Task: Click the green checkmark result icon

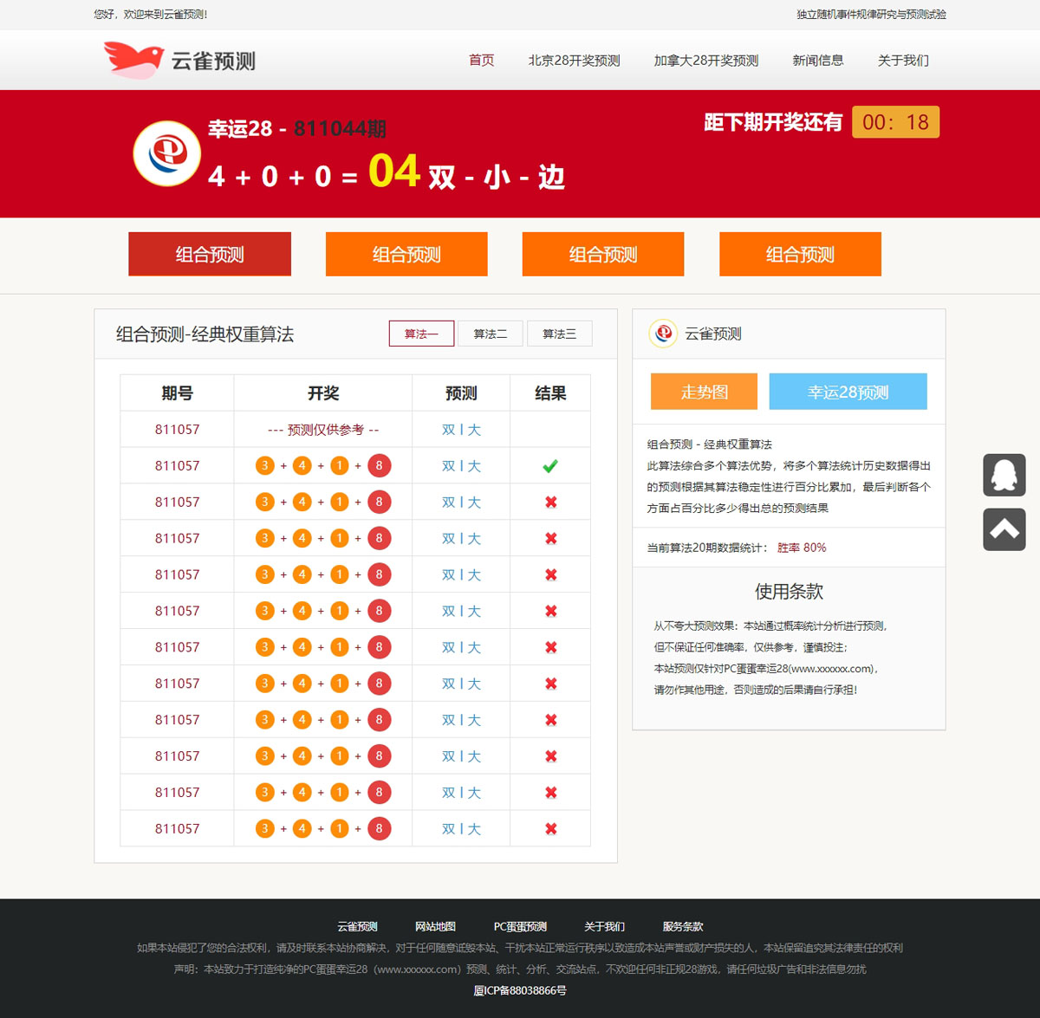Action: [550, 466]
